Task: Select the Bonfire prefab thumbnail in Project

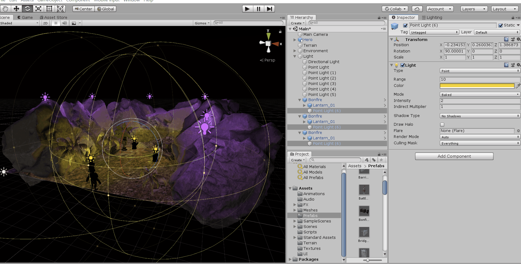Action: coord(364,211)
